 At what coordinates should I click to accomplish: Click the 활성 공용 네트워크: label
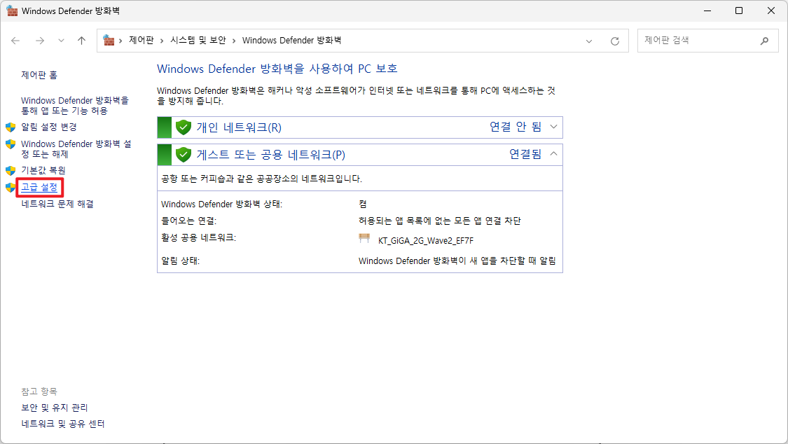click(198, 237)
